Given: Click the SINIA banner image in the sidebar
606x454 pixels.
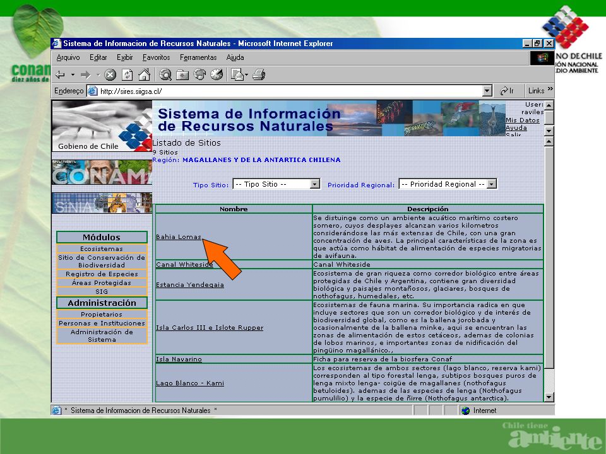Looking at the screenshot, I should (x=102, y=203).
